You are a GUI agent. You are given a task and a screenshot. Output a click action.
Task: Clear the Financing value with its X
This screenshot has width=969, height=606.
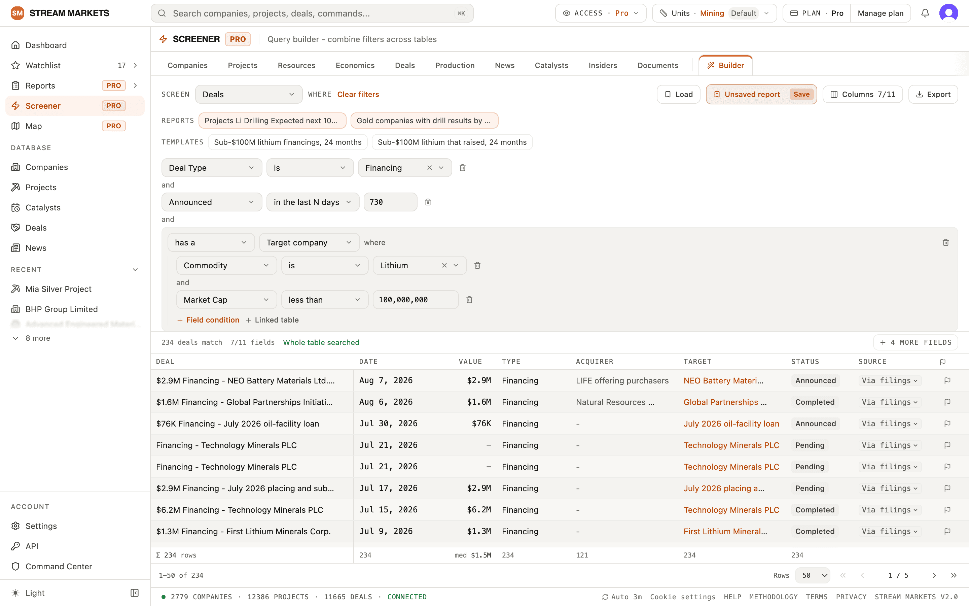[429, 168]
